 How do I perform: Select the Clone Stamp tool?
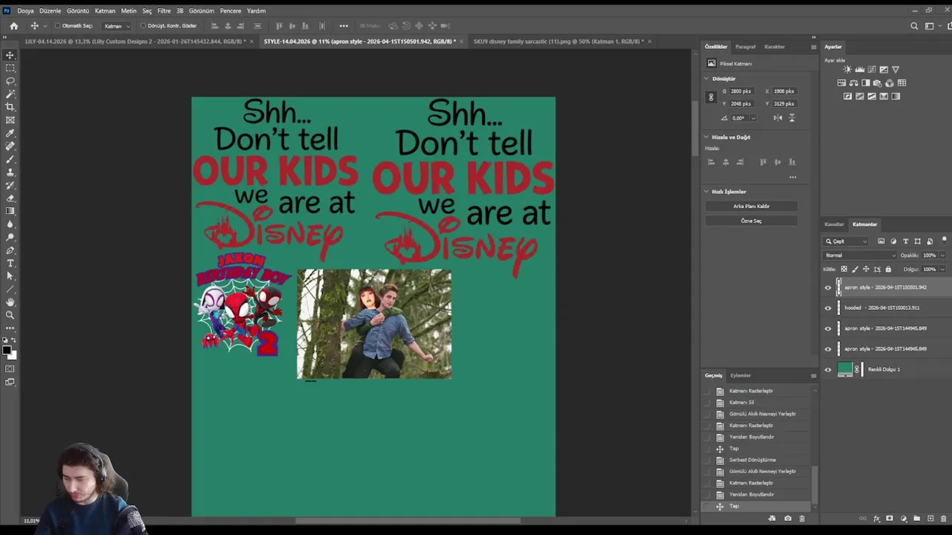coord(10,172)
